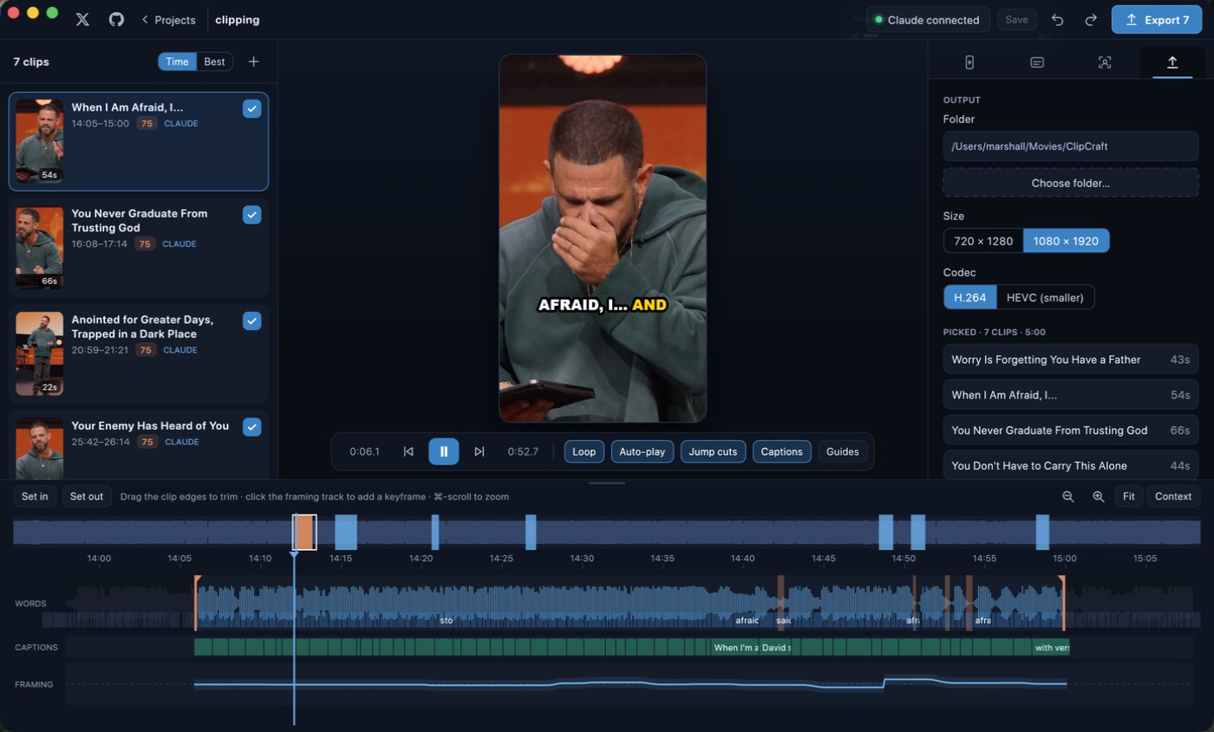Sort clips by Time

coord(177,62)
